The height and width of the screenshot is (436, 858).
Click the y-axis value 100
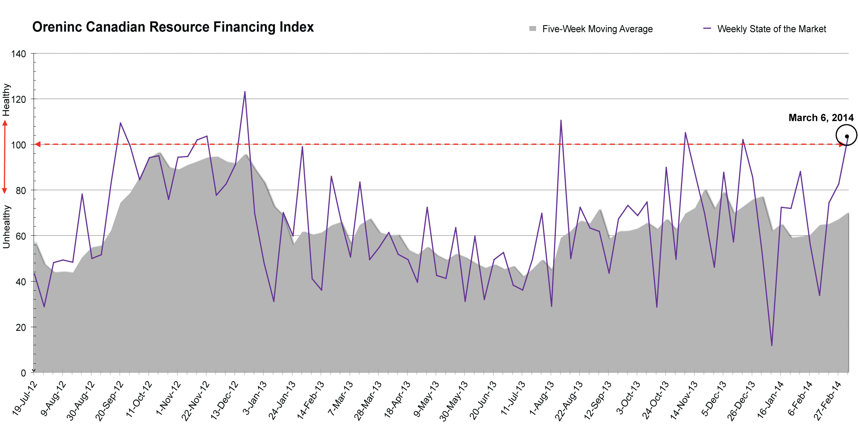19,145
